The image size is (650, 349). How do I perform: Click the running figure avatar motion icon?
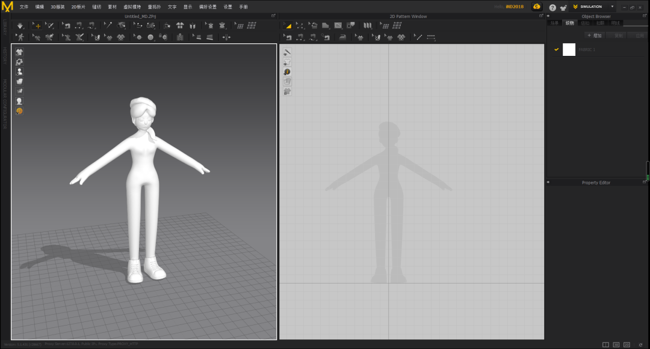(20, 37)
